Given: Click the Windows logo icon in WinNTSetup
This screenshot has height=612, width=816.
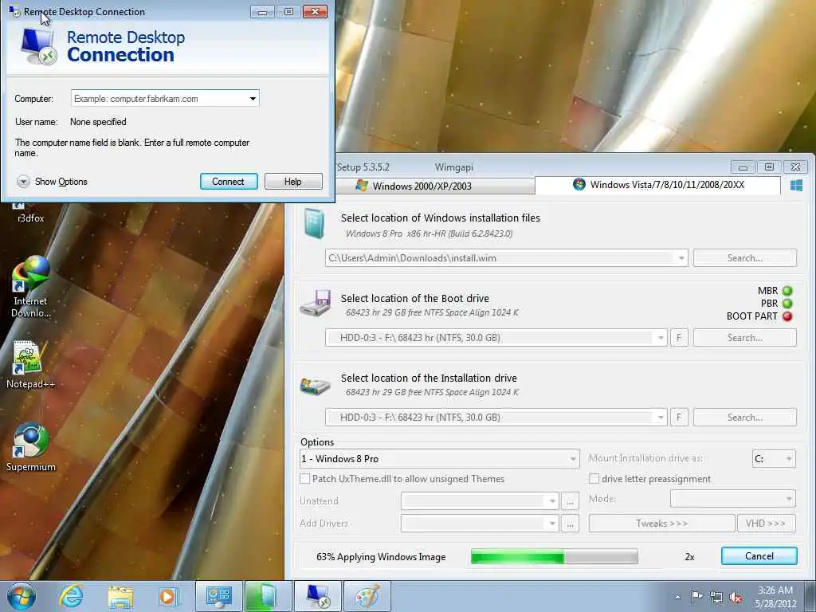Looking at the screenshot, I should [x=796, y=185].
